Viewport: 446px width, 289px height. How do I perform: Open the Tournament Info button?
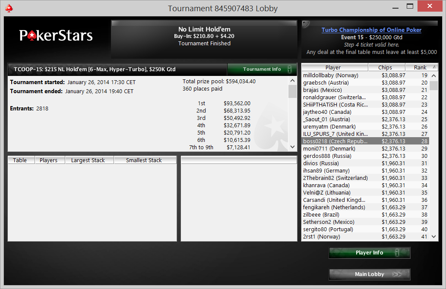click(262, 69)
